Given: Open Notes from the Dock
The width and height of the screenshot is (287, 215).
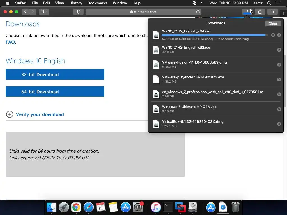Looking at the screenshot, I should tap(113, 207).
